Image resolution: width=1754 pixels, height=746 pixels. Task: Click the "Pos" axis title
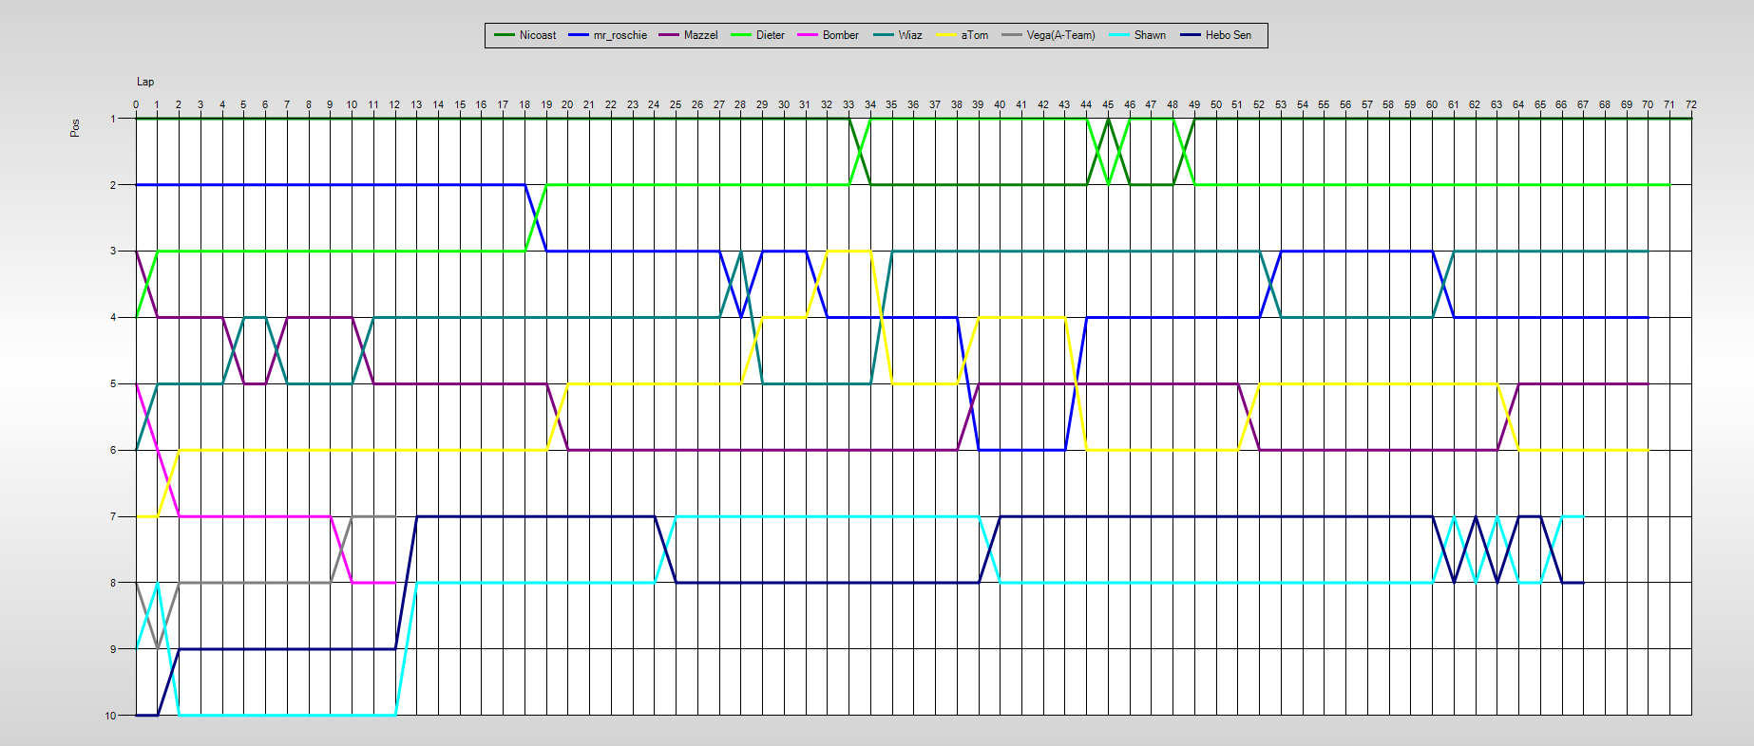point(75,128)
